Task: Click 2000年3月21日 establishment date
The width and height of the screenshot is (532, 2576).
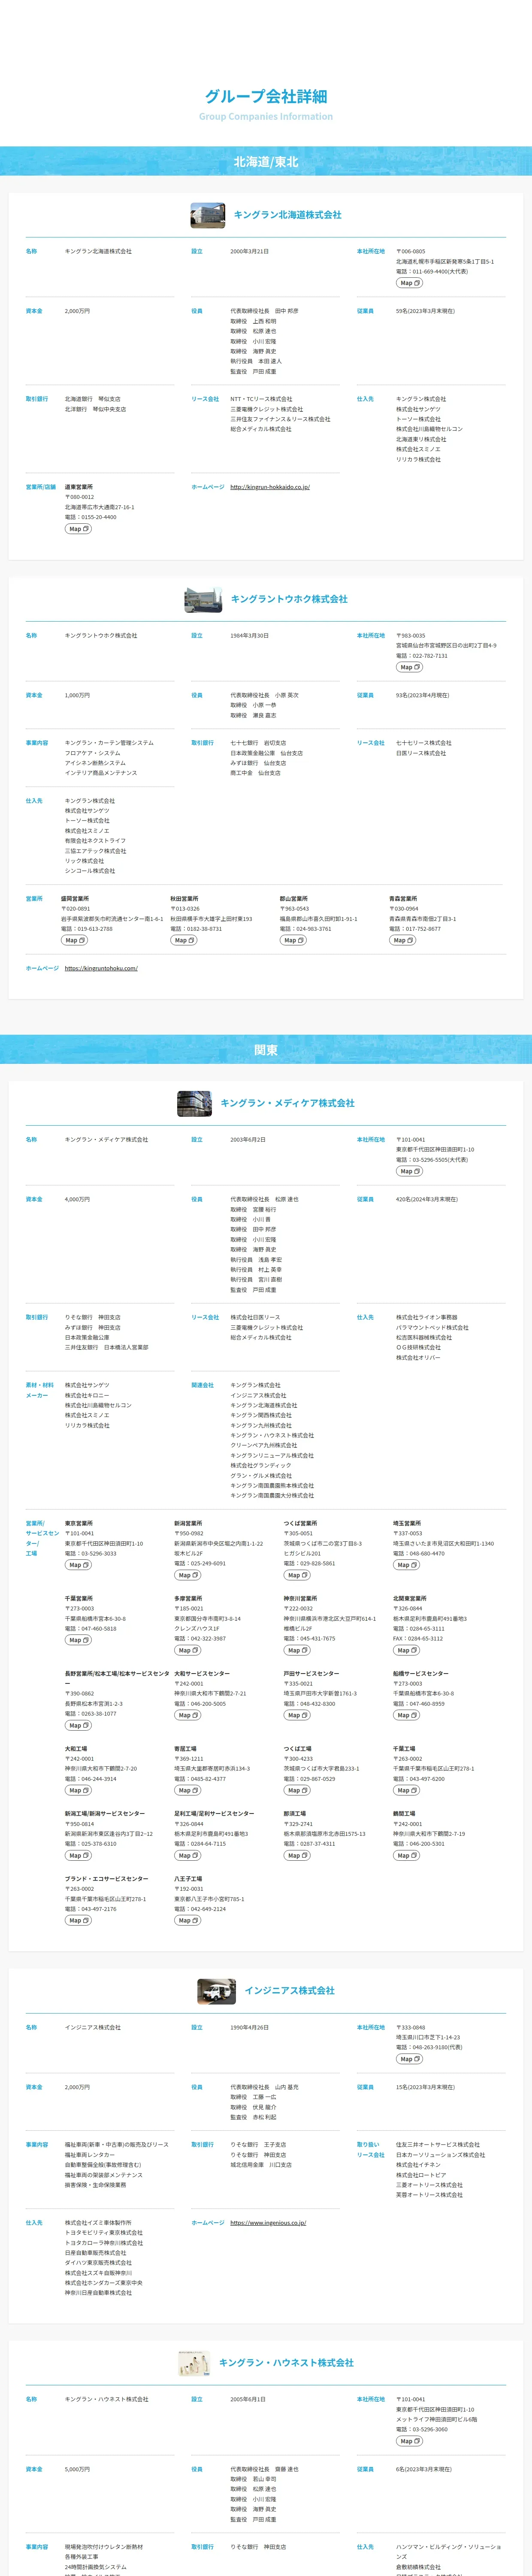Action: 249,251
